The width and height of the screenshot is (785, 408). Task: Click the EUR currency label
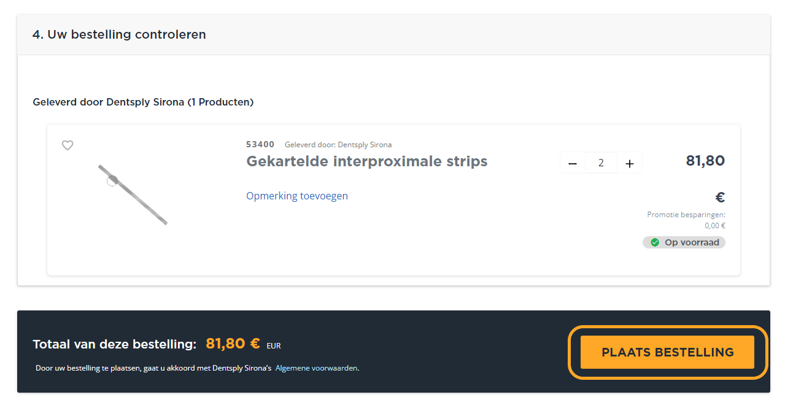(x=274, y=346)
